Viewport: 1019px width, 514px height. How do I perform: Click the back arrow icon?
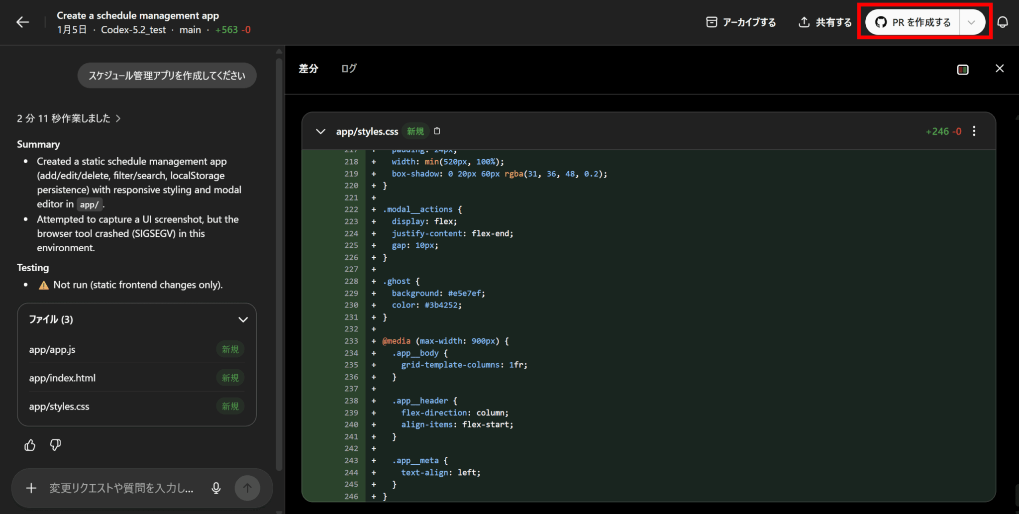(x=22, y=22)
